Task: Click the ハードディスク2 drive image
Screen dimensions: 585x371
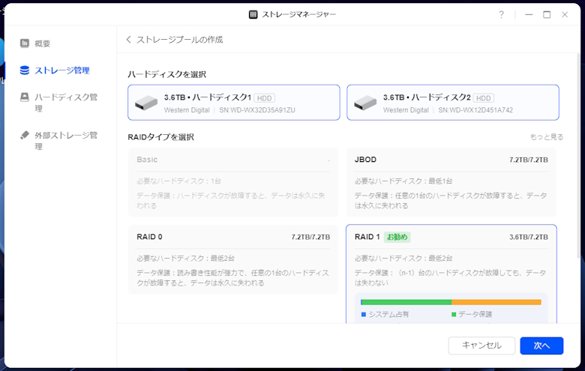Action: click(365, 103)
